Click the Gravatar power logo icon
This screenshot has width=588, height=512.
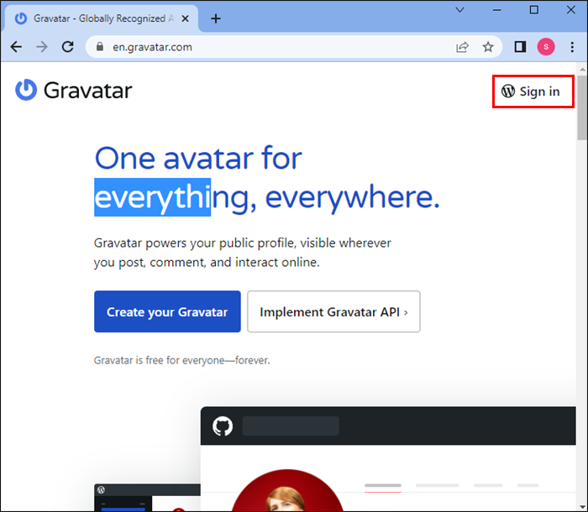26,90
